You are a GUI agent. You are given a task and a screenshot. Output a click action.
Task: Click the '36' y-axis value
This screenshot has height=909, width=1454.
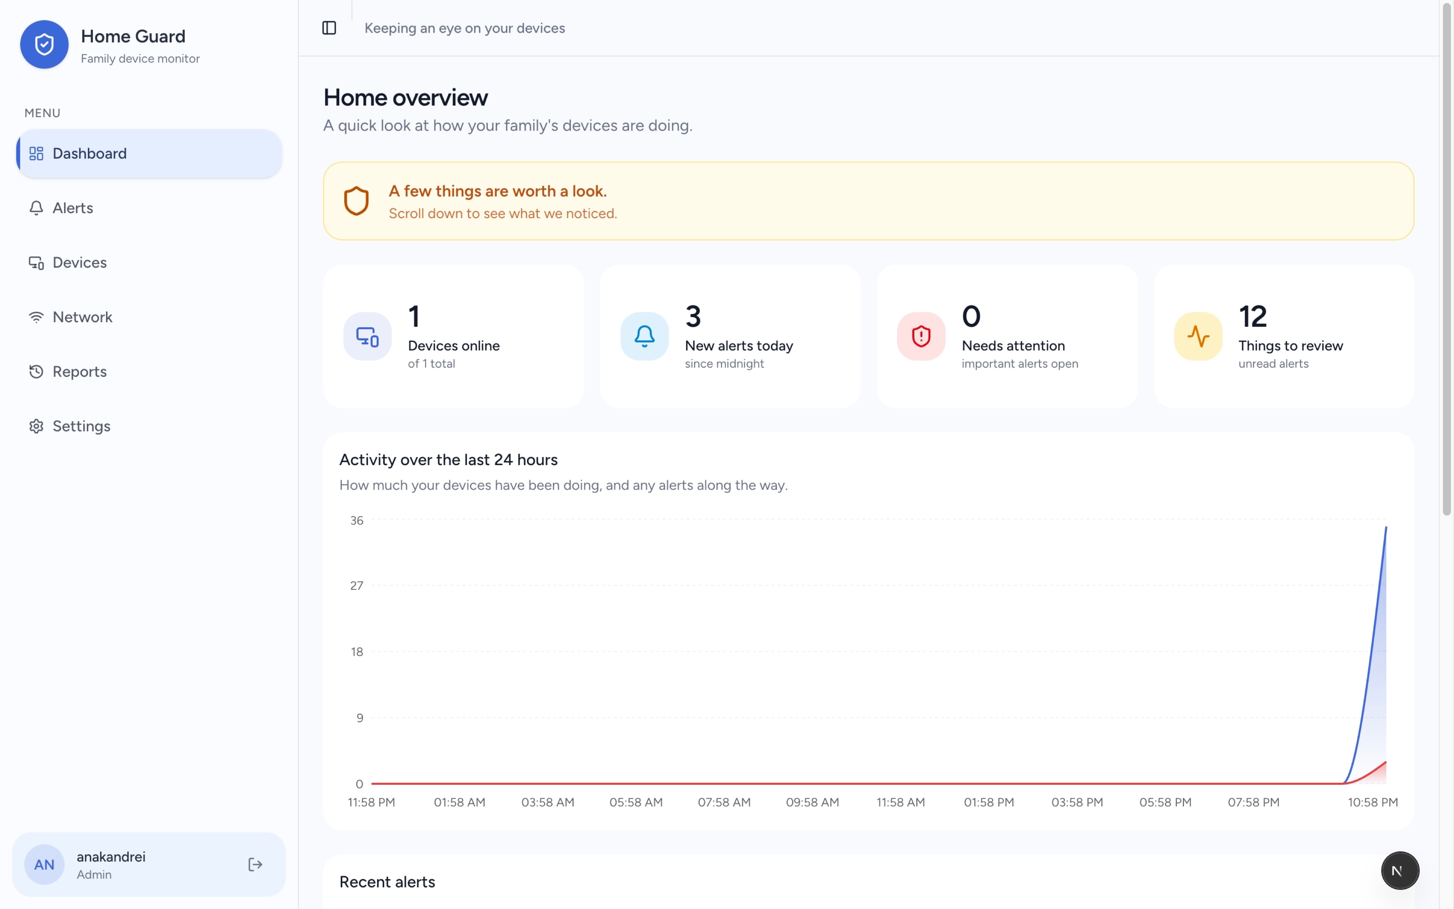click(x=357, y=521)
